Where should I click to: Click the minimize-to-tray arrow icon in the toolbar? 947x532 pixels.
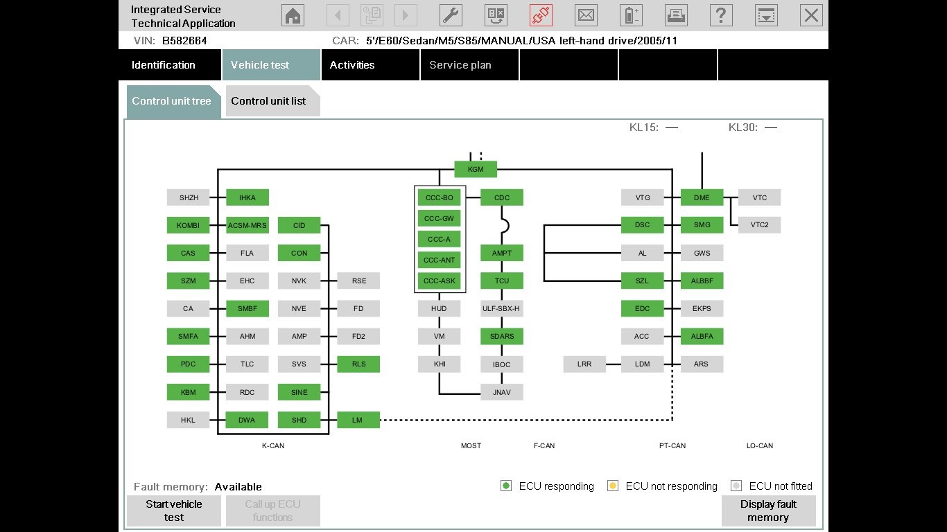(x=766, y=15)
